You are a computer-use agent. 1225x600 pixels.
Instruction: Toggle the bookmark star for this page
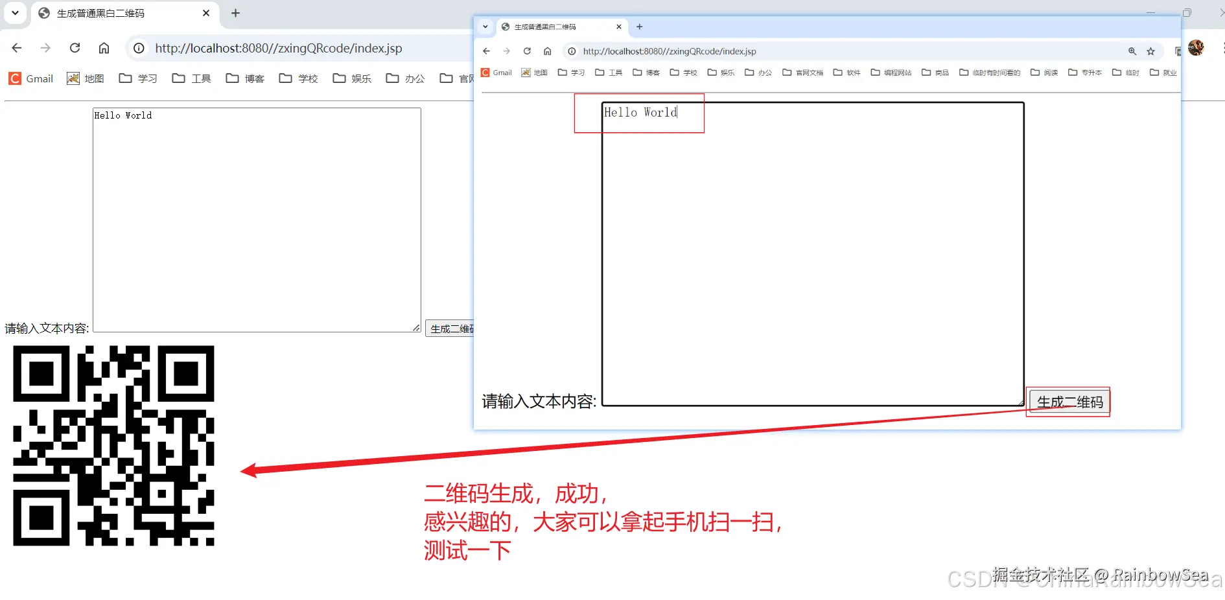(x=1151, y=51)
